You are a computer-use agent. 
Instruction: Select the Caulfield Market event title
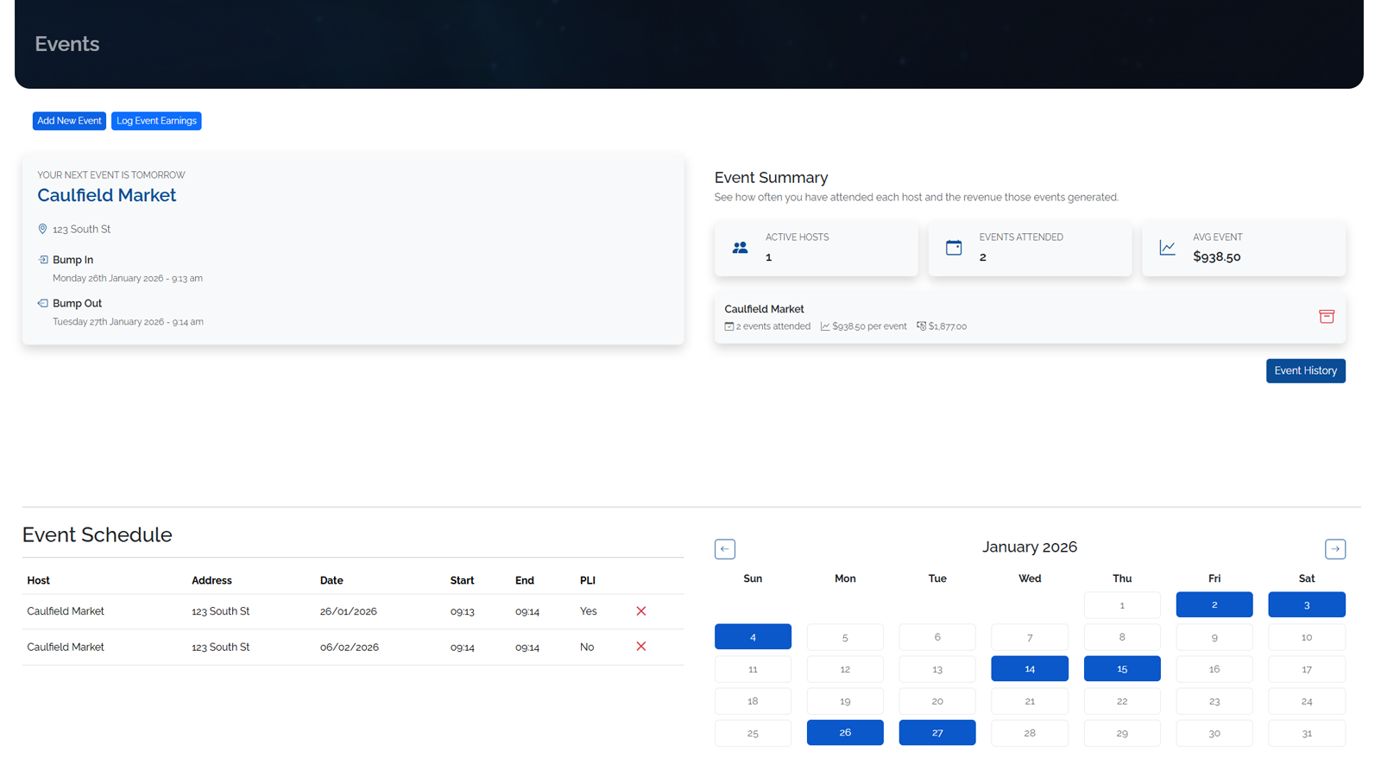pyautogui.click(x=106, y=195)
